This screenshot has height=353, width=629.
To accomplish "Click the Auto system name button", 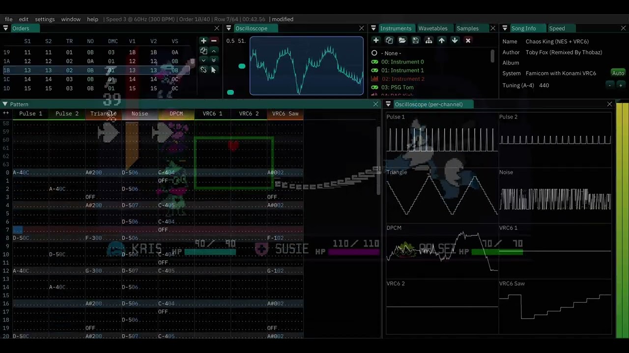I will pos(618,73).
